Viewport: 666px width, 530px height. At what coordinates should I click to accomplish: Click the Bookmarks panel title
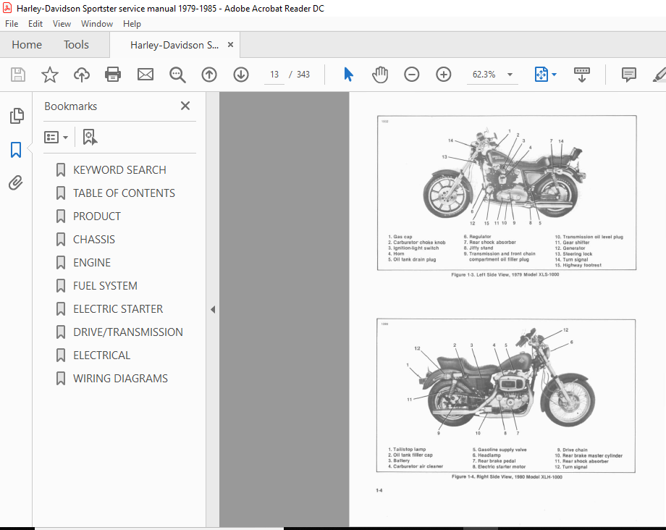pyautogui.click(x=70, y=106)
